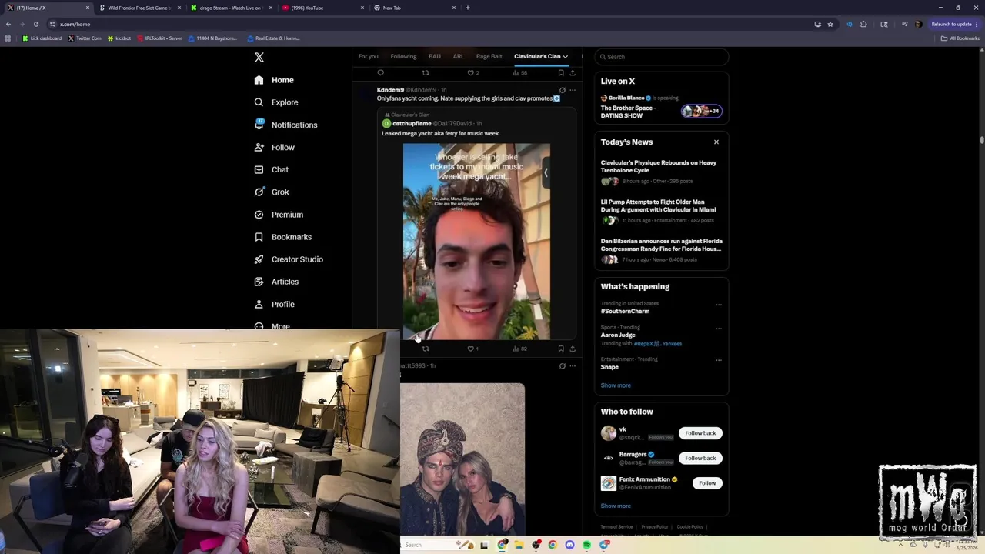Viewport: 985px width, 554px height.
Task: Open more options on the second feed post
Action: click(x=573, y=366)
